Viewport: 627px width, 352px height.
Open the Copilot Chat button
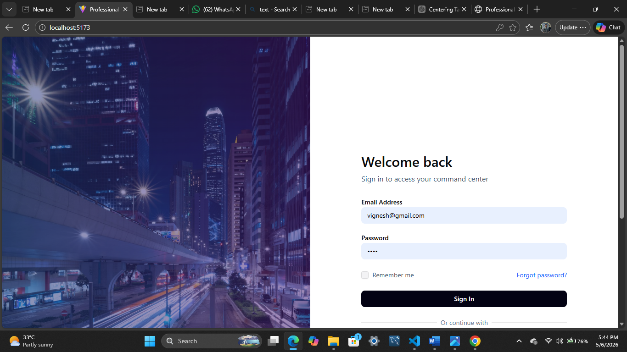coord(608,27)
